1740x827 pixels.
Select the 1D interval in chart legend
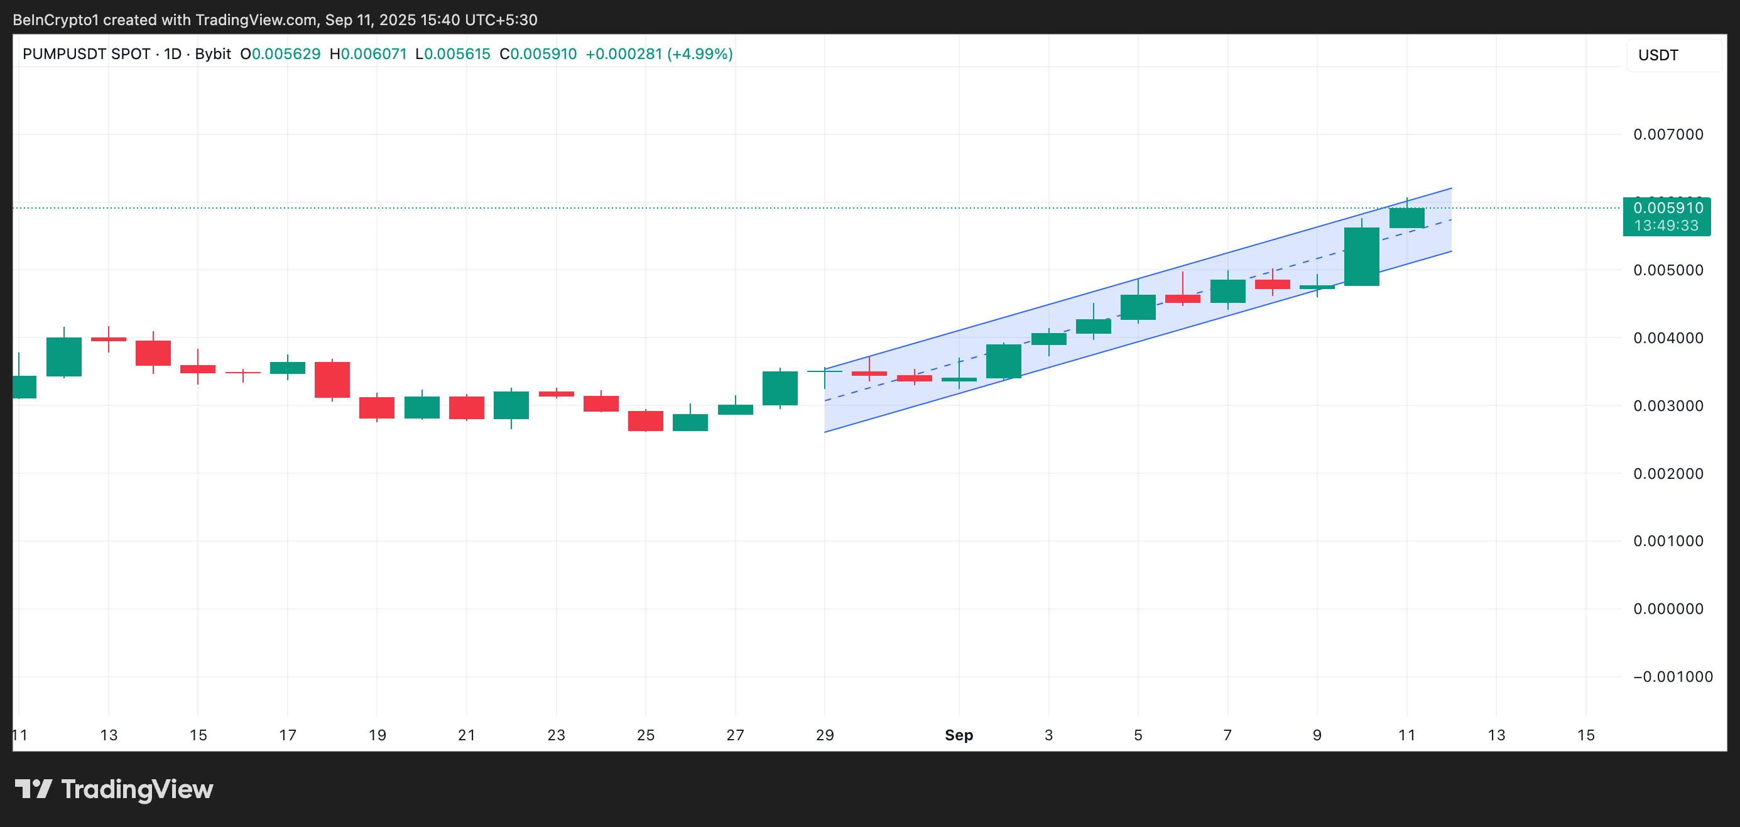coord(173,54)
